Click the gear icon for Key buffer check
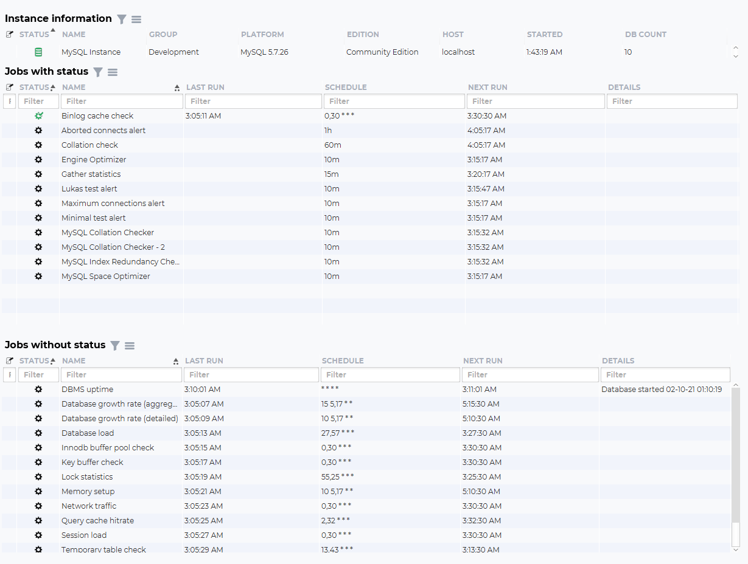Image resolution: width=748 pixels, height=564 pixels. (x=38, y=462)
